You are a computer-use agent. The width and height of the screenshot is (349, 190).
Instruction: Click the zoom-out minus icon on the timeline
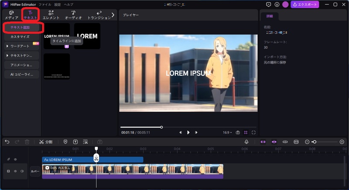tap(307, 142)
